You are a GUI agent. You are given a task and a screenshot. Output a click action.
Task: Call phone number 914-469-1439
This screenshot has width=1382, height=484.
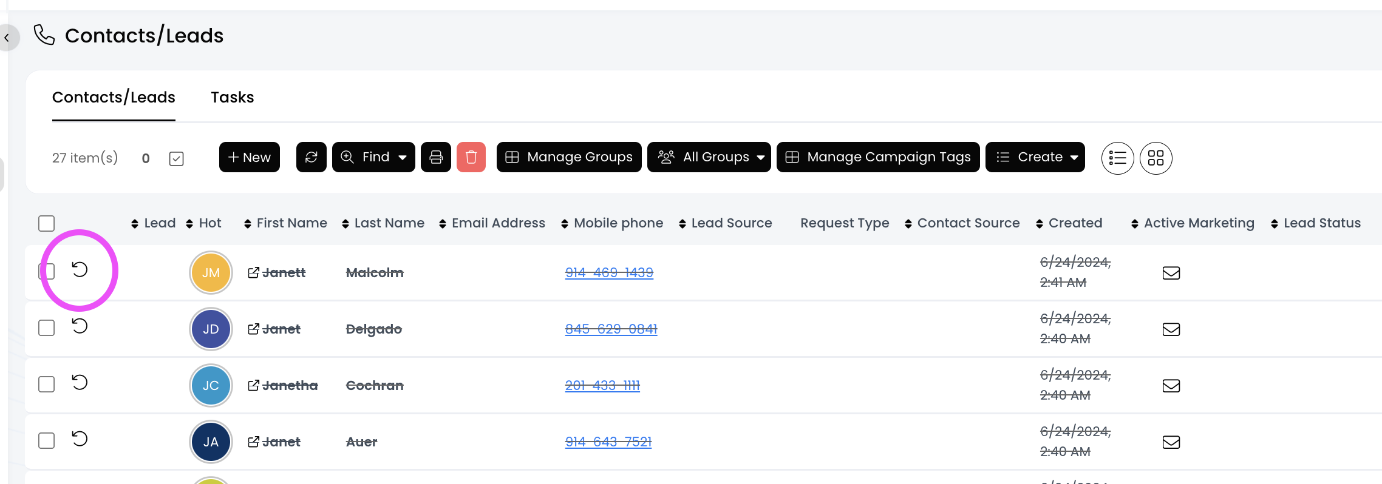609,273
